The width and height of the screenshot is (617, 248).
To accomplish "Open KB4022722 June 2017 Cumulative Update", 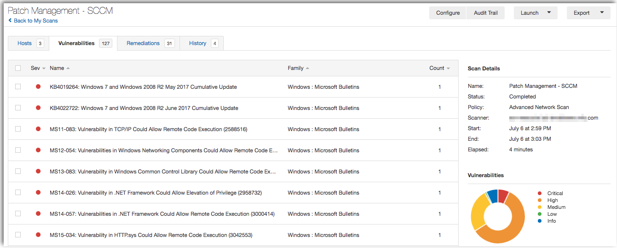I will coord(144,108).
